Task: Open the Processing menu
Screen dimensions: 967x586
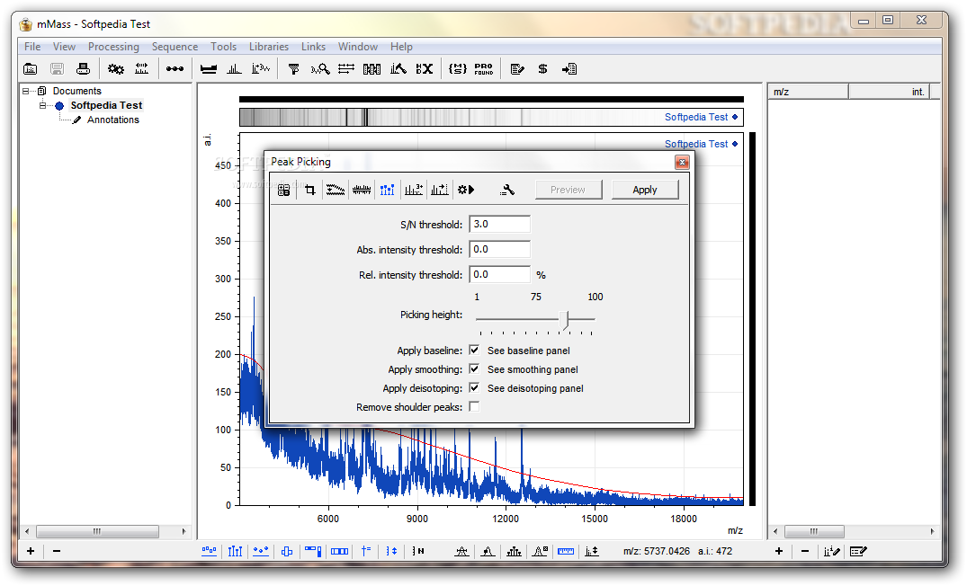Action: click(x=113, y=47)
